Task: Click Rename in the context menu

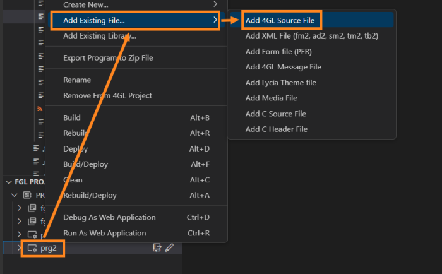Action: coord(77,80)
